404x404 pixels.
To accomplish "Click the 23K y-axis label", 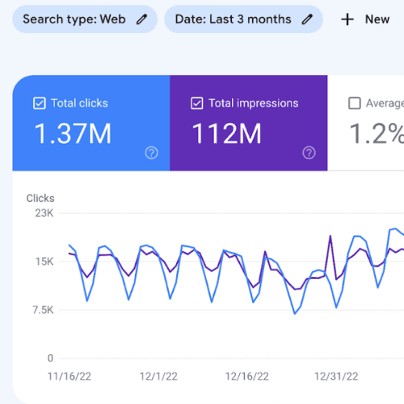I will (44, 213).
